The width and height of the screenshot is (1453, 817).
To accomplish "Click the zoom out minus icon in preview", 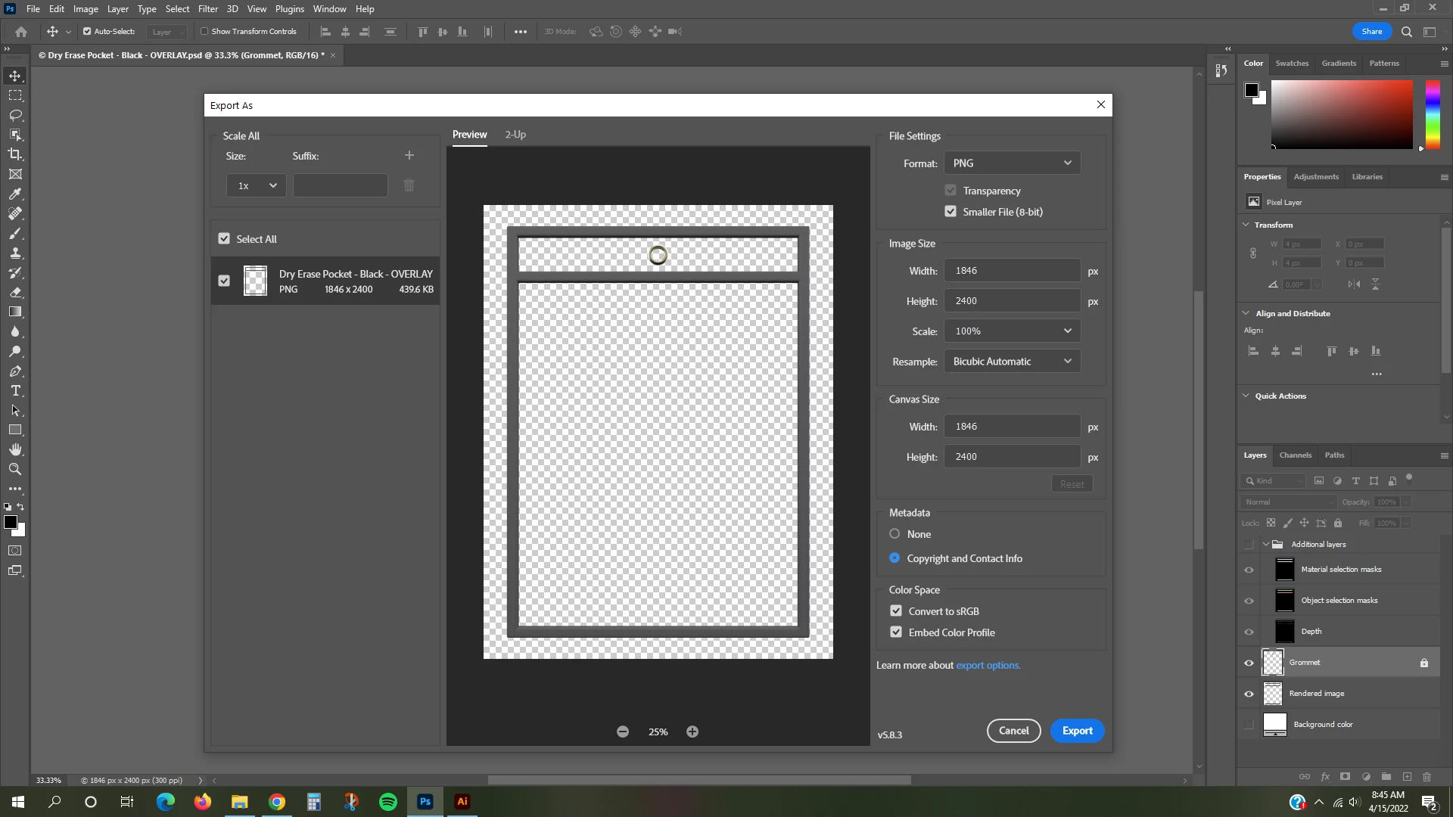I will pyautogui.click(x=622, y=732).
